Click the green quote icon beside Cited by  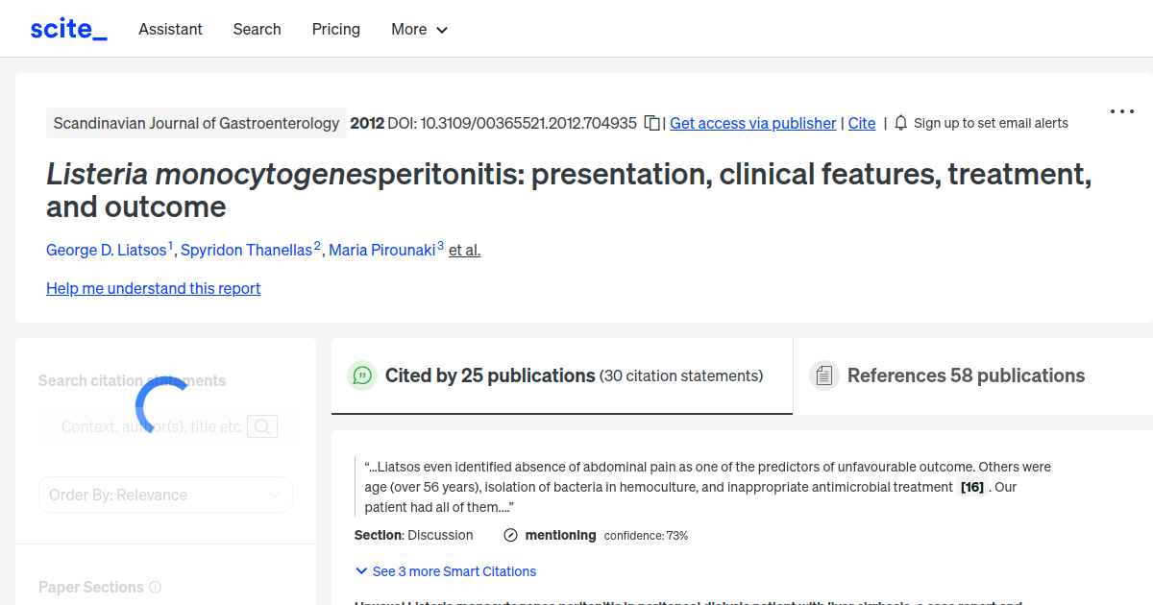pos(362,375)
